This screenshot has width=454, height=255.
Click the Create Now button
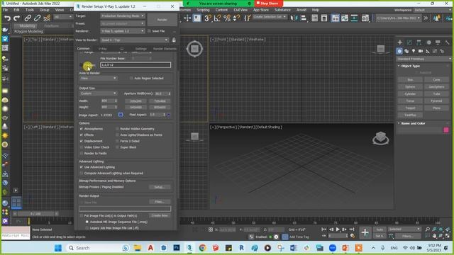click(160, 215)
